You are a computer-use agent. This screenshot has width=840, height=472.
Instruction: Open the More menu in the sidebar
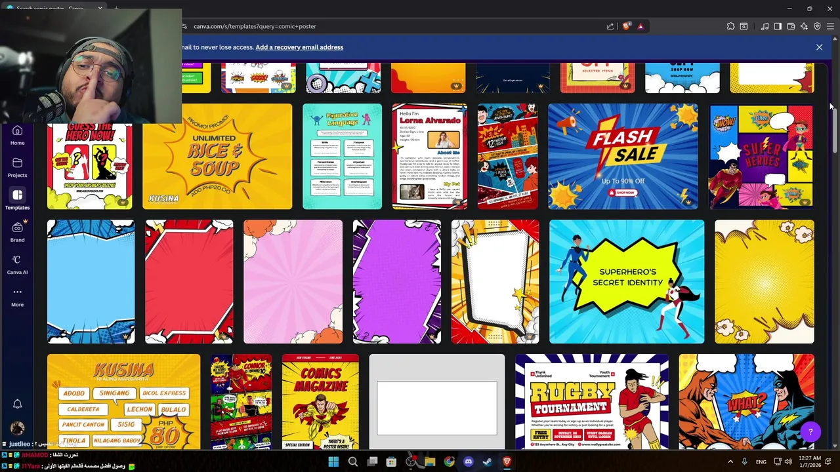pyautogui.click(x=17, y=297)
